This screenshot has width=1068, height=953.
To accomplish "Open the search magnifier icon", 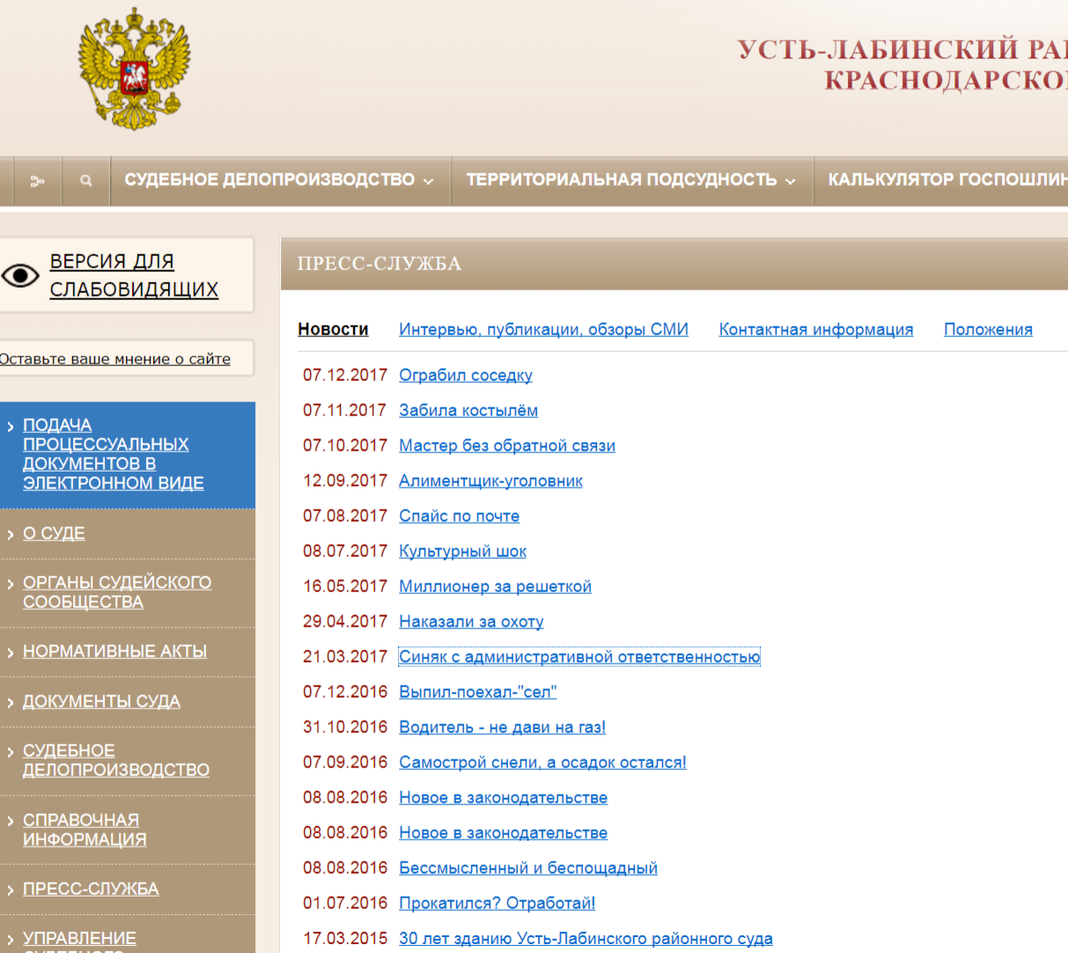I will coord(85,180).
